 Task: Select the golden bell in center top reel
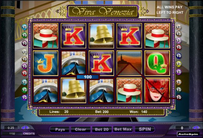[x=101, y=36]
